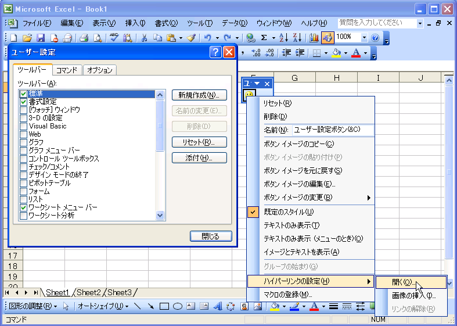Screen dimensions: 457x326
Task: Uncheck the 書式設定 toolbar checkbox
Action: coord(24,102)
